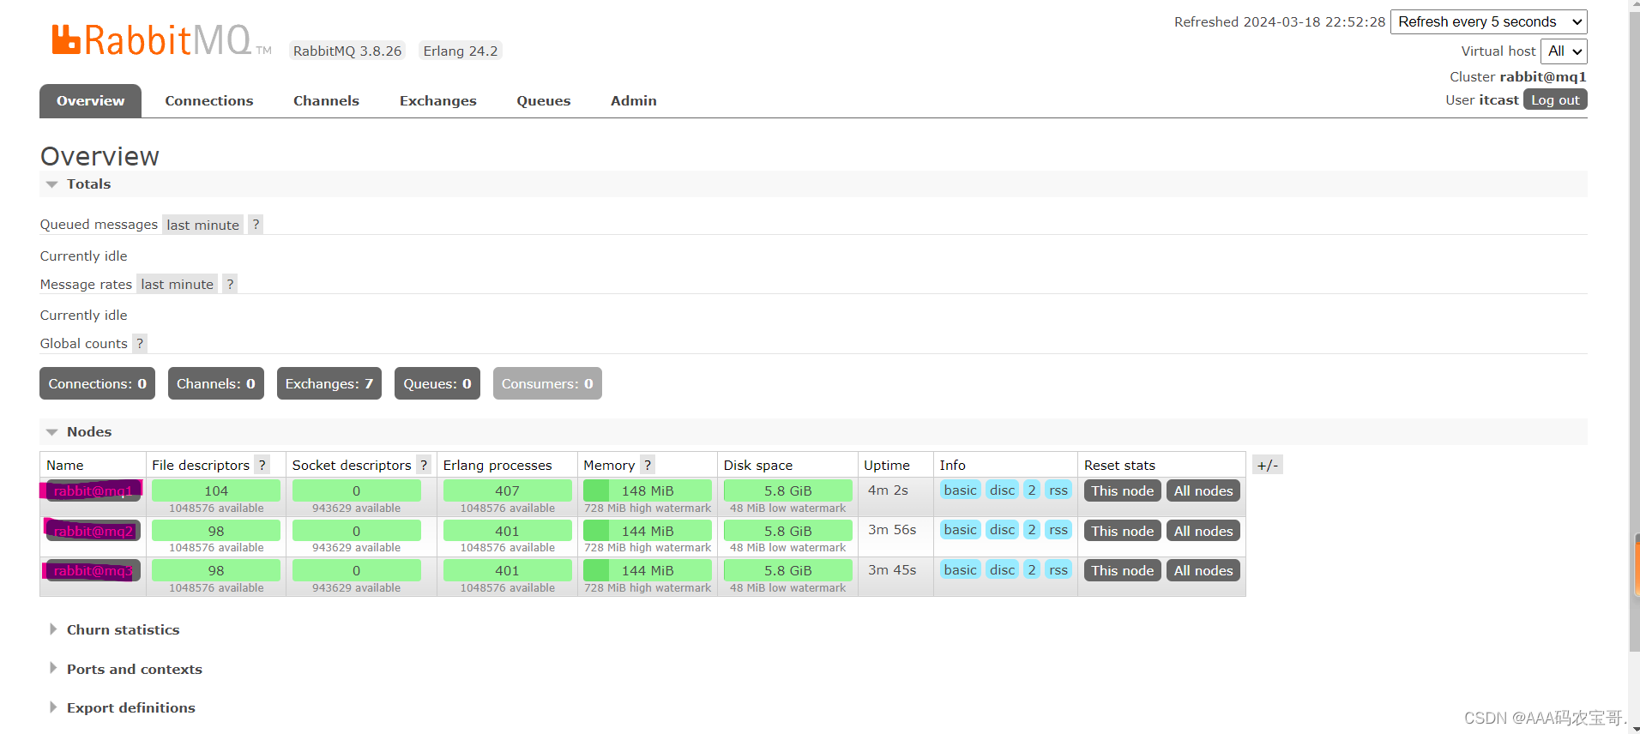Expand Export definitions section
This screenshot has height=734, width=1640.
(123, 707)
